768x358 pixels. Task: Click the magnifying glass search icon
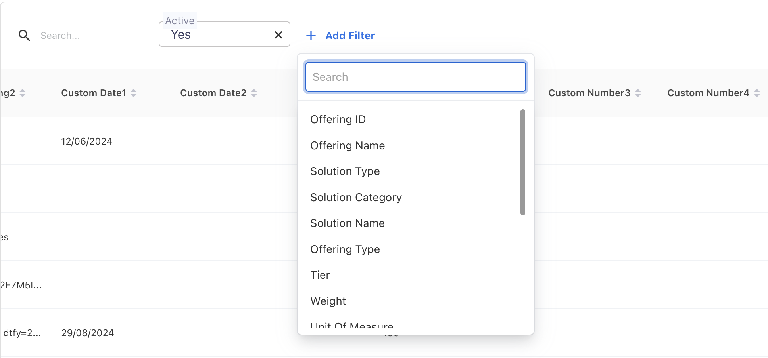point(24,36)
